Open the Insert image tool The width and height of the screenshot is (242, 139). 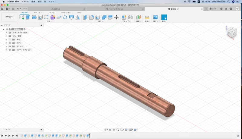click(155, 17)
